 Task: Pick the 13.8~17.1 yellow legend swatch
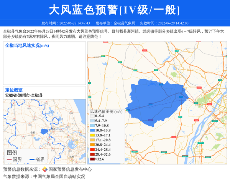92,135
